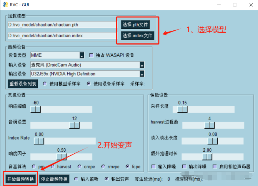Enable the 启用相位声码器 checkbox

coord(215,167)
